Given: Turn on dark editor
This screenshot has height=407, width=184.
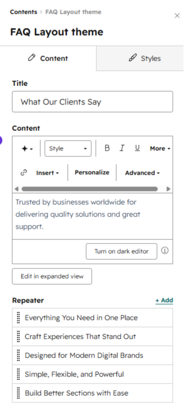Looking at the screenshot, I should tap(121, 251).
